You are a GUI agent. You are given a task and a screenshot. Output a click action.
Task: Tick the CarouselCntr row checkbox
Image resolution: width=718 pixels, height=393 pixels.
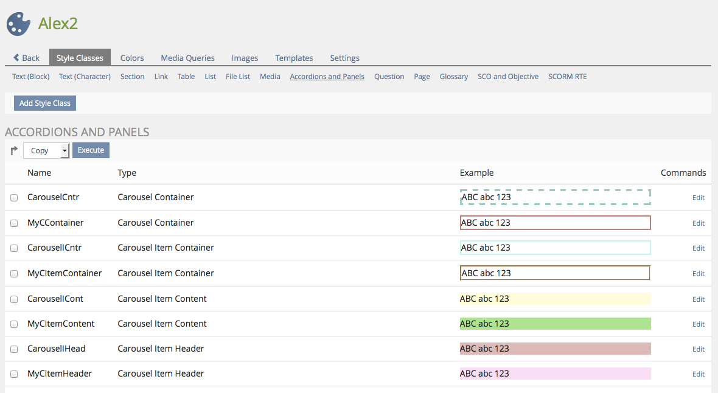(x=14, y=198)
